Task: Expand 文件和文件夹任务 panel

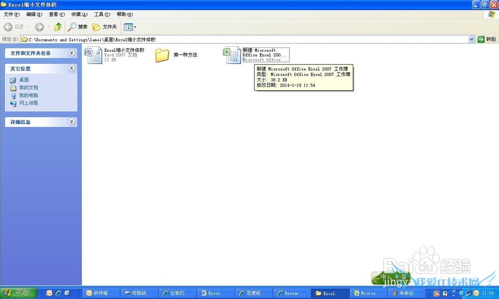Action: pos(71,53)
